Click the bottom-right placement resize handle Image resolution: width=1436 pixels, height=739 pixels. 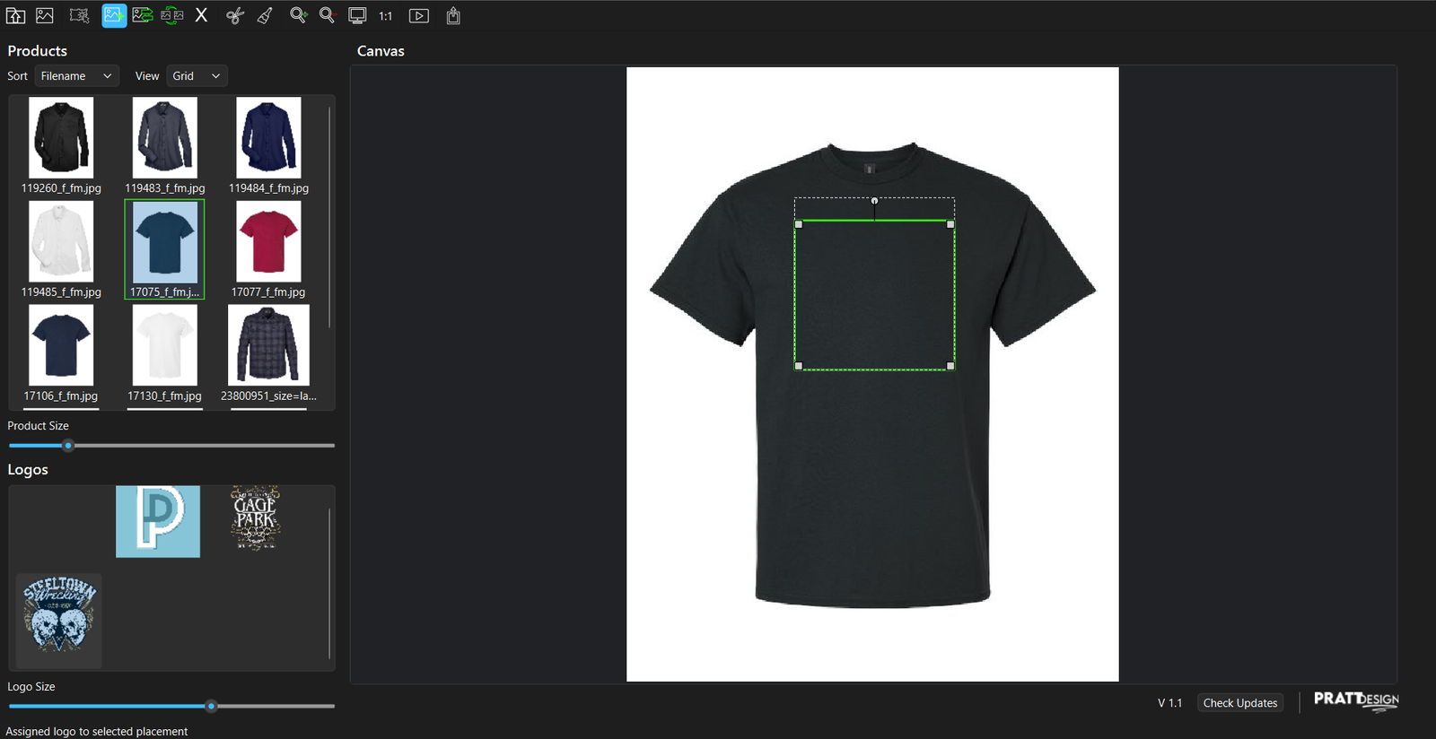click(950, 366)
